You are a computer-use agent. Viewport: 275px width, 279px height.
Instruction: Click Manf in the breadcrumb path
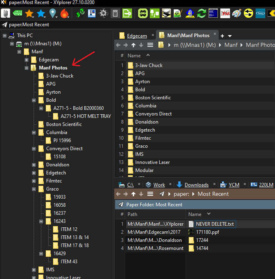tap(231, 45)
